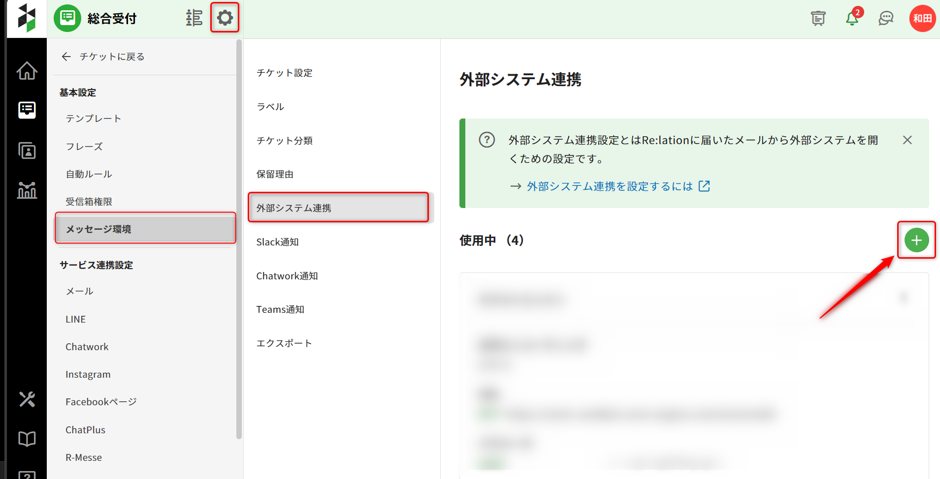Screen dimensions: 940x479
Task: Close the green info banner
Action: [907, 140]
